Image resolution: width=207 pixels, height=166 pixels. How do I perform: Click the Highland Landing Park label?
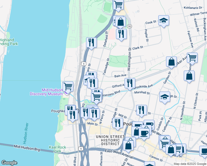pyautogui.click(x=8, y=42)
